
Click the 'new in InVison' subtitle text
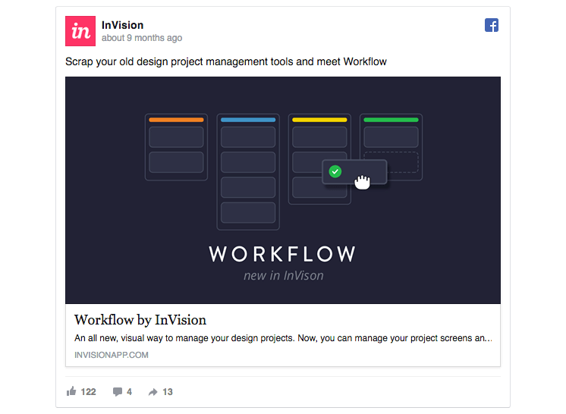coord(283,275)
